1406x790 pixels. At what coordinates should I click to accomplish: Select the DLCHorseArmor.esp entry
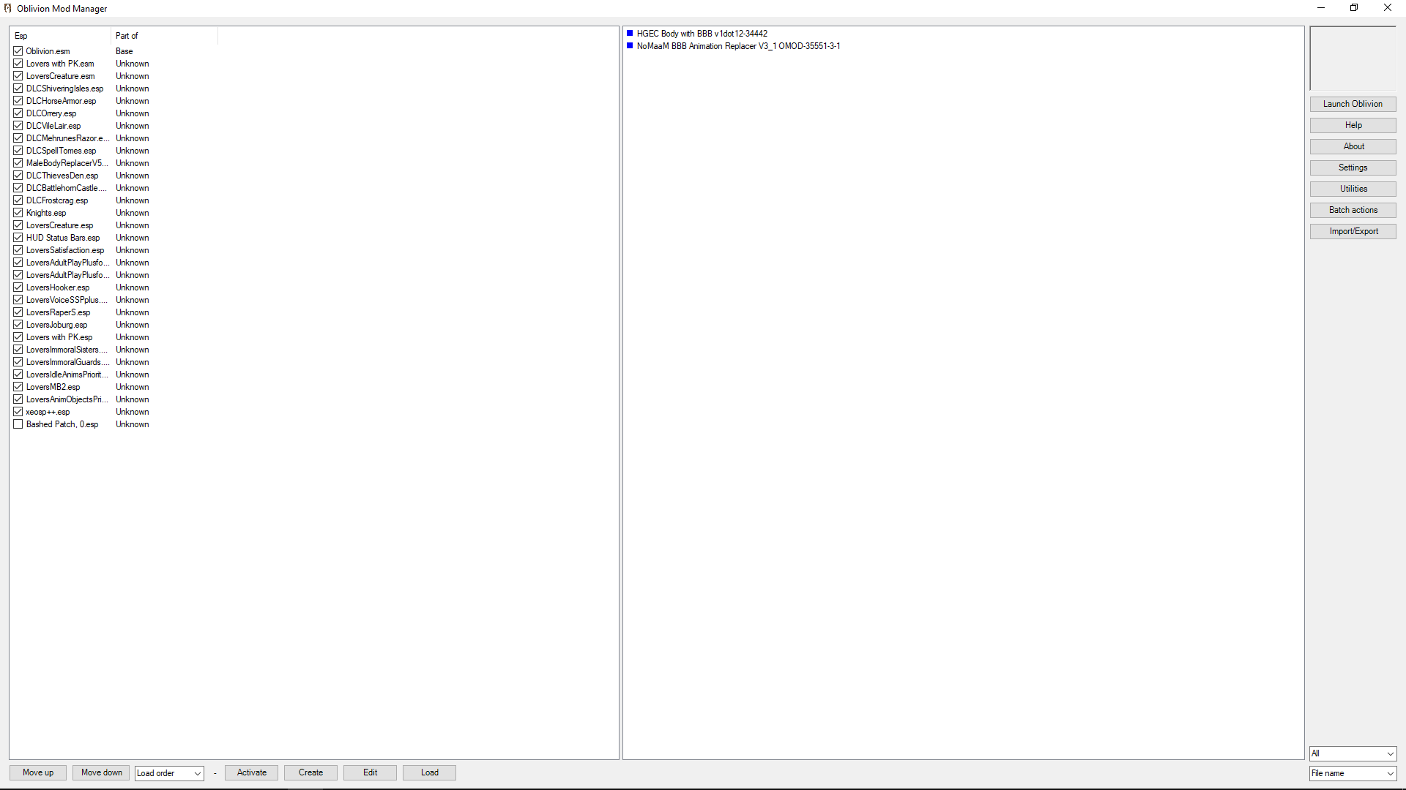tap(61, 101)
